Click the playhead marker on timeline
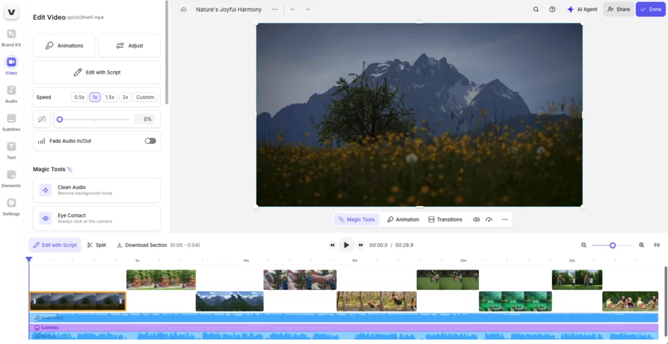The width and height of the screenshot is (668, 344). coord(29,259)
